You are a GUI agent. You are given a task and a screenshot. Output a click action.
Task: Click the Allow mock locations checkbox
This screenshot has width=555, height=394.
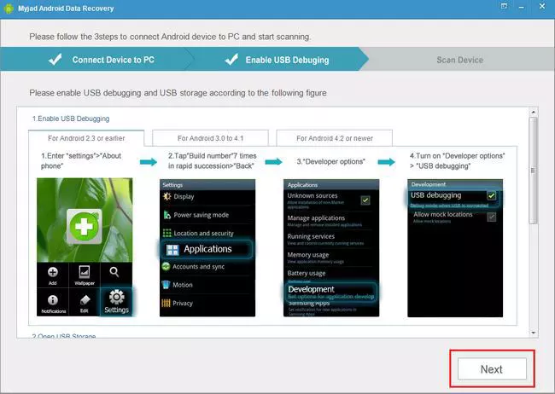(x=491, y=217)
